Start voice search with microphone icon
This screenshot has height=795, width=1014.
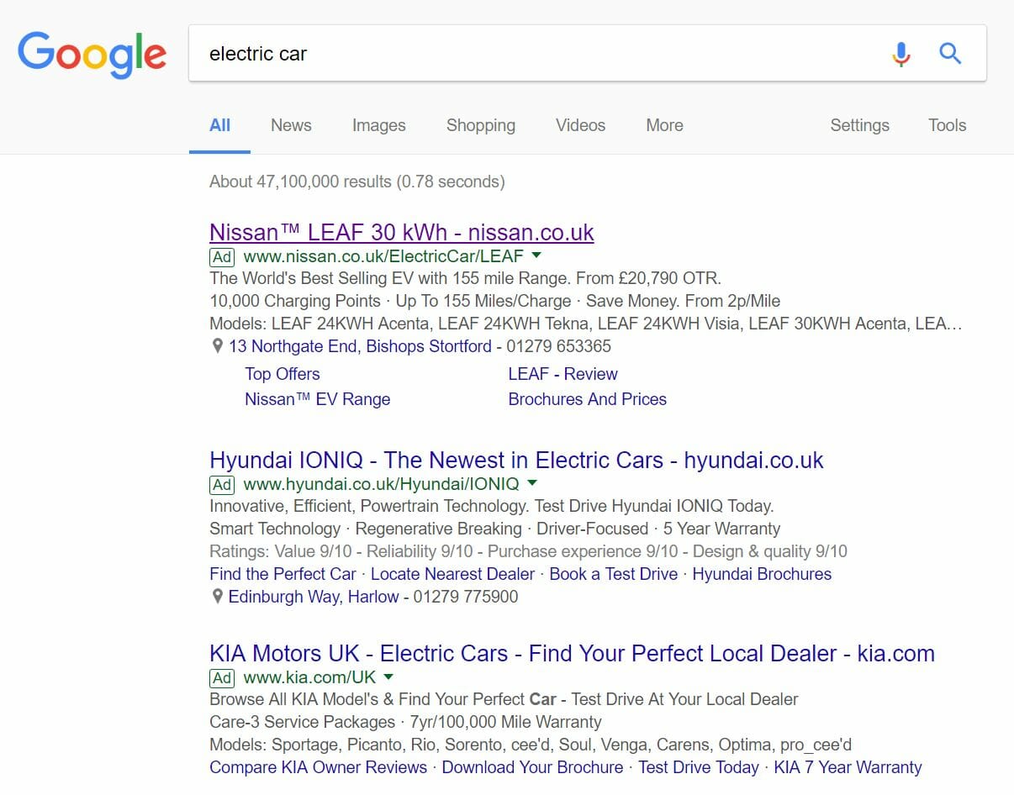coord(900,54)
